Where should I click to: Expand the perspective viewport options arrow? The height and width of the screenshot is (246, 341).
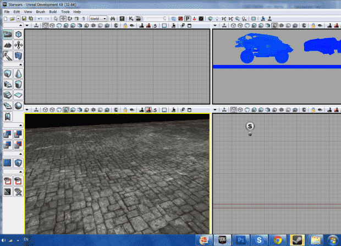pyautogui.click(x=28, y=110)
